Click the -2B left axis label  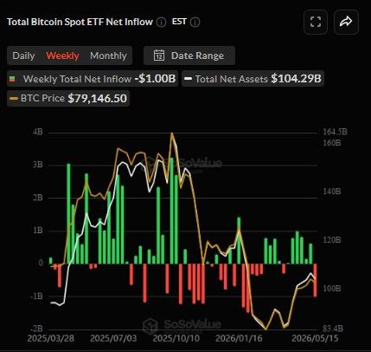coord(36,329)
